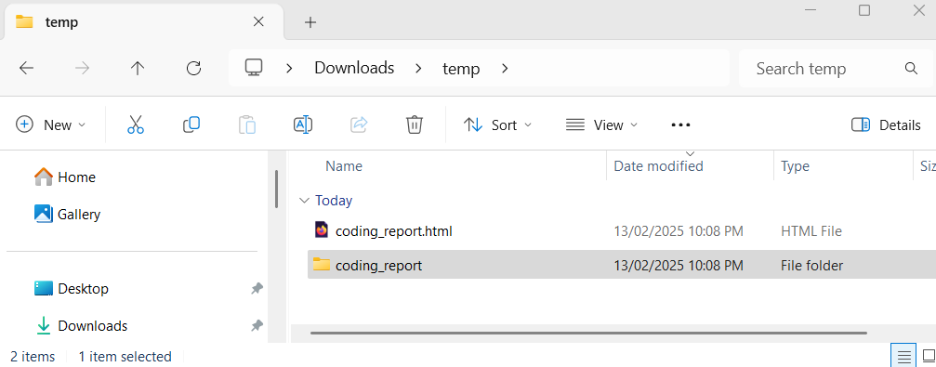Click the Firefox icon of coding_report.html
Viewport: 936px width, 367px height.
322,230
